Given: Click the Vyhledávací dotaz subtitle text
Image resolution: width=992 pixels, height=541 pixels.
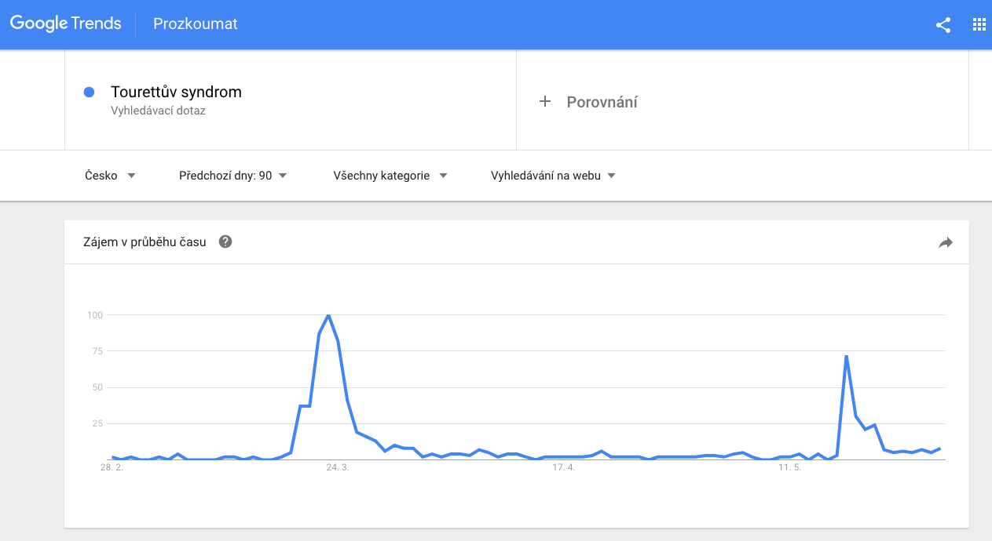Looking at the screenshot, I should coord(158,111).
